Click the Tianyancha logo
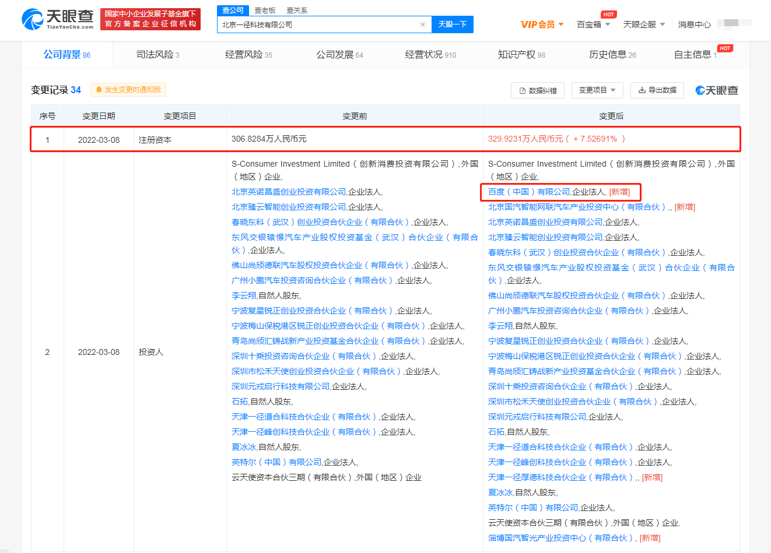Viewport: 771px width, 553px height. click(57, 19)
